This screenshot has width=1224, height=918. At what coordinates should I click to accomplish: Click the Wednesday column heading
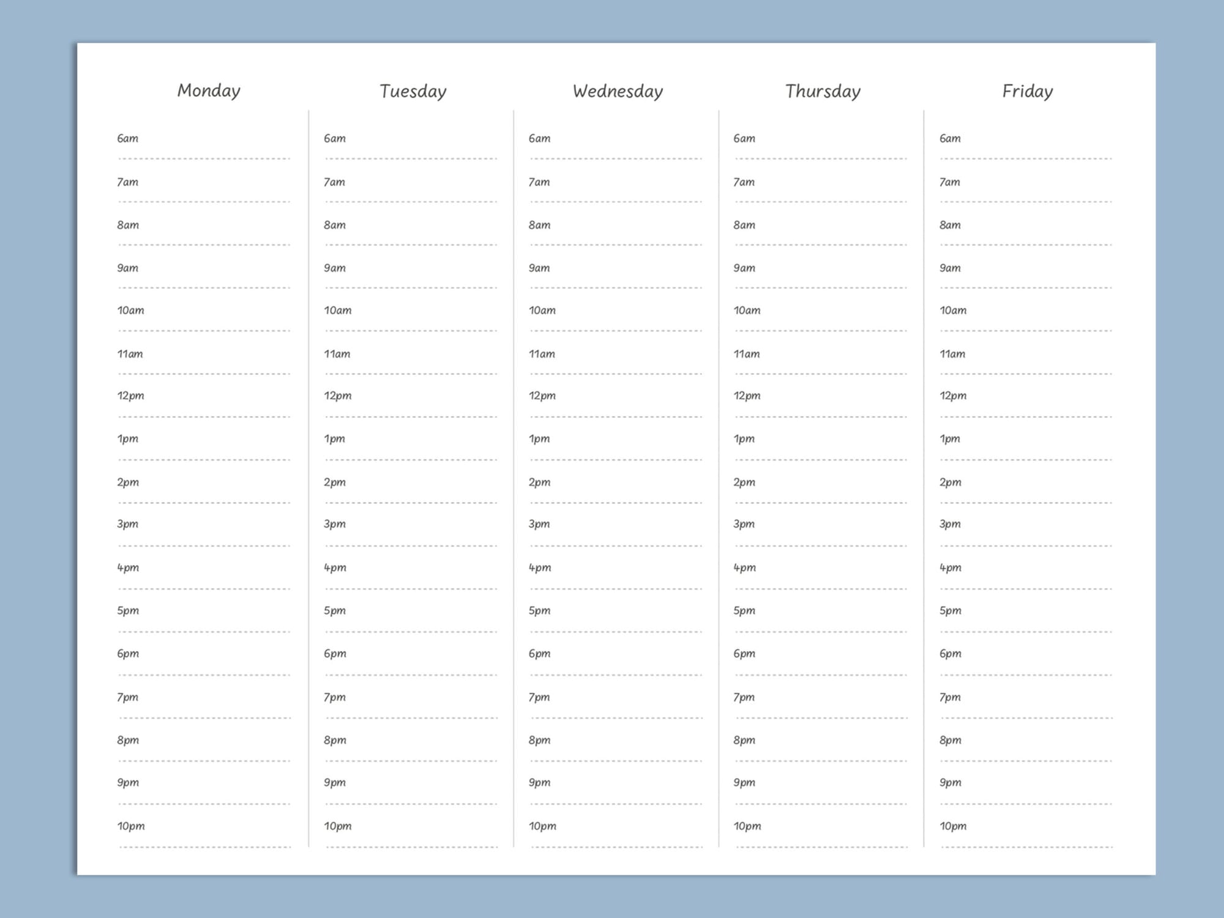[x=618, y=92]
